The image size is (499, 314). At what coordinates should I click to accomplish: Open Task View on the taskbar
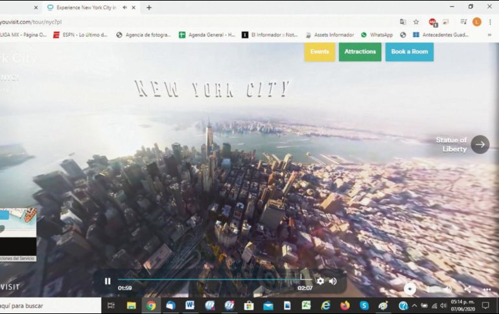coord(111,306)
